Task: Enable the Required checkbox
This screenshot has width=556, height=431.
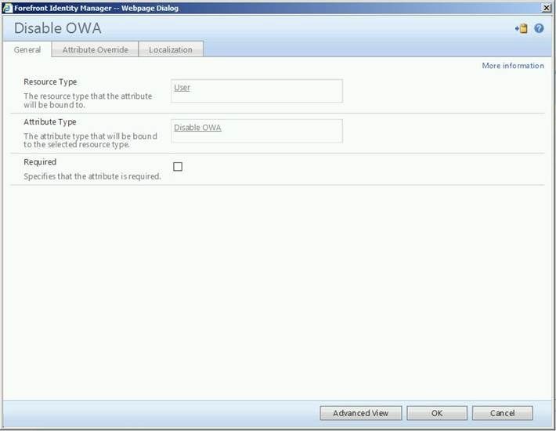Action: click(178, 167)
